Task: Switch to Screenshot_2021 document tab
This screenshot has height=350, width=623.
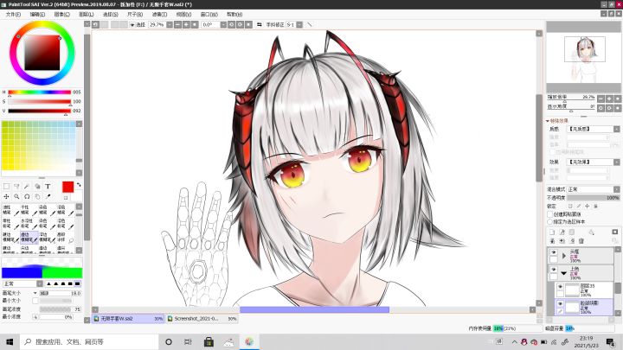Action: tap(202, 318)
